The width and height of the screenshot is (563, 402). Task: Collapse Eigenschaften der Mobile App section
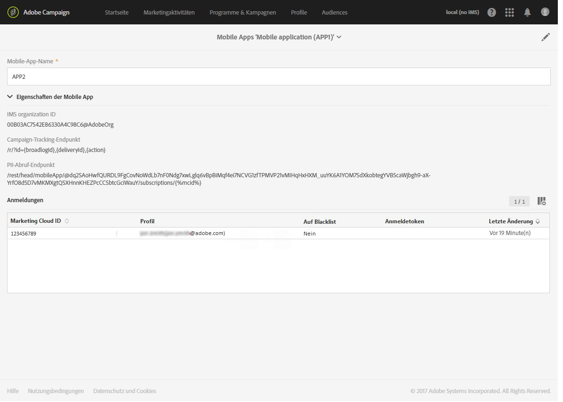(x=10, y=97)
